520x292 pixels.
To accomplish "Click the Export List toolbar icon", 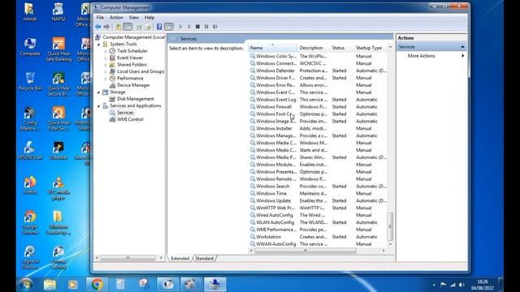I will coord(148,27).
